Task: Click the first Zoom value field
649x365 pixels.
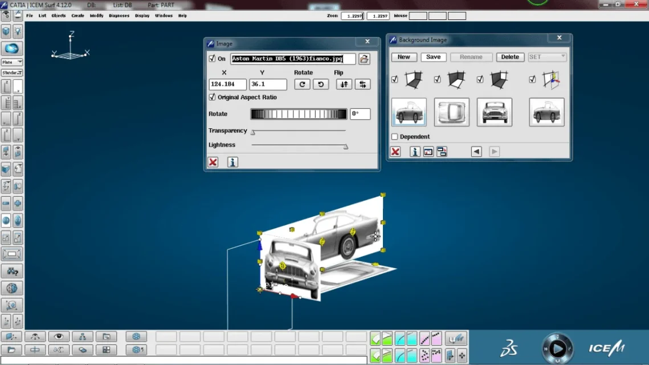Action: point(353,16)
